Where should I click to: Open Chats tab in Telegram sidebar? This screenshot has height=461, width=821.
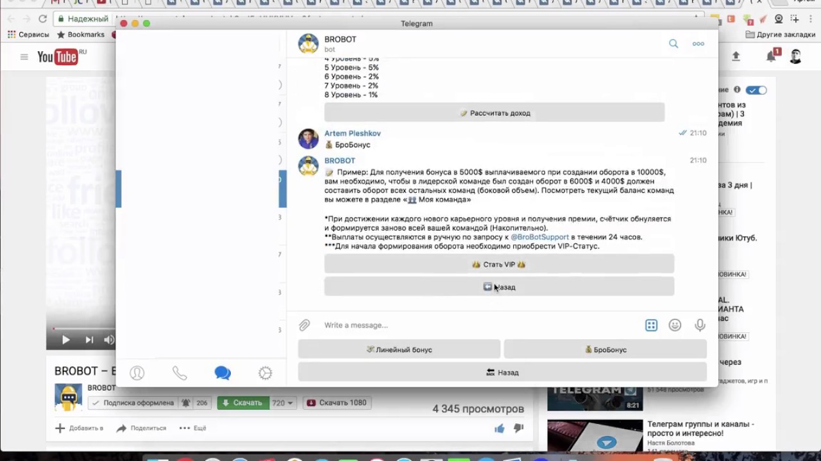pyautogui.click(x=223, y=373)
